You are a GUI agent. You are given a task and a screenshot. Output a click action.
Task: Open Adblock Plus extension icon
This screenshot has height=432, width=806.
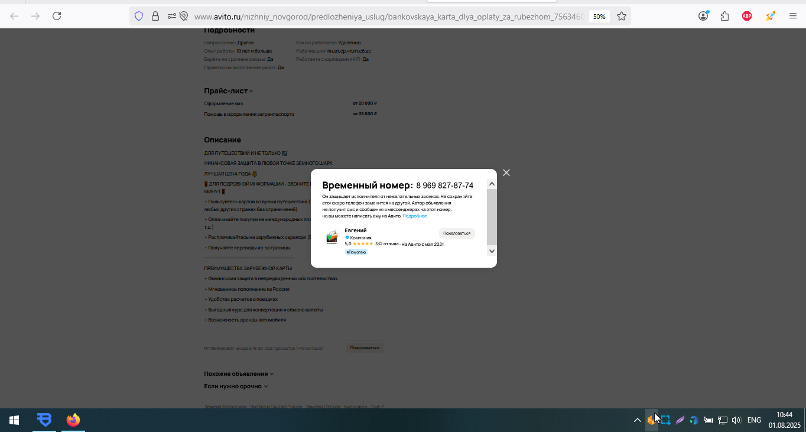(x=747, y=17)
